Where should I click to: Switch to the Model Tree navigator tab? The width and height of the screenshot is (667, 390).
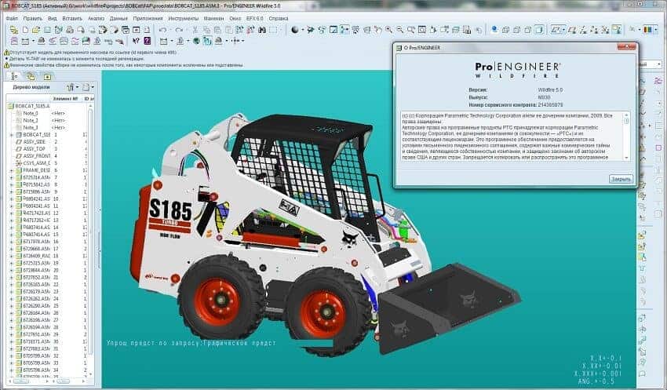click(x=14, y=77)
